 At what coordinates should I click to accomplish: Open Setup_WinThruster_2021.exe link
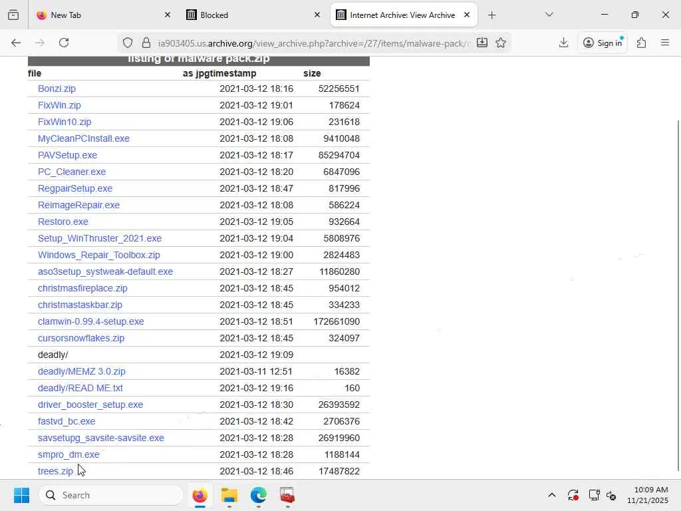point(100,239)
